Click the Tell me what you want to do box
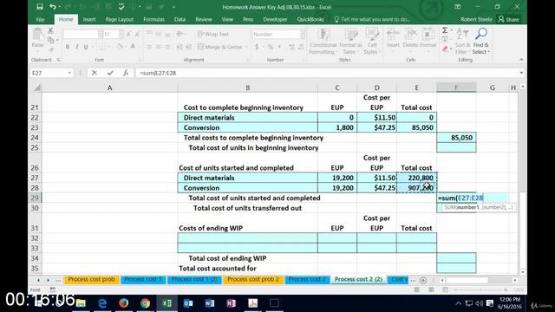The image size is (555, 312). coord(372,19)
